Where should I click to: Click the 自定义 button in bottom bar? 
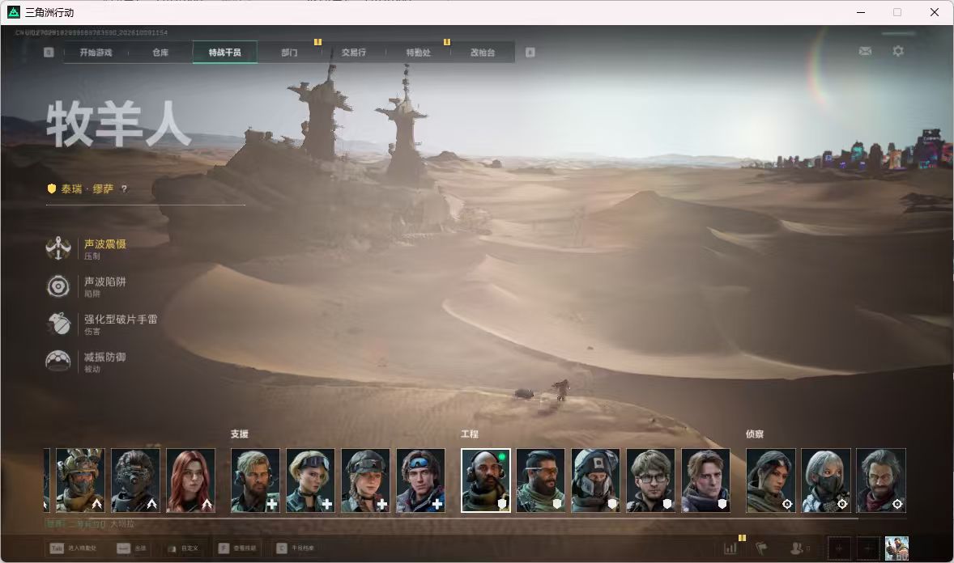tap(183, 548)
